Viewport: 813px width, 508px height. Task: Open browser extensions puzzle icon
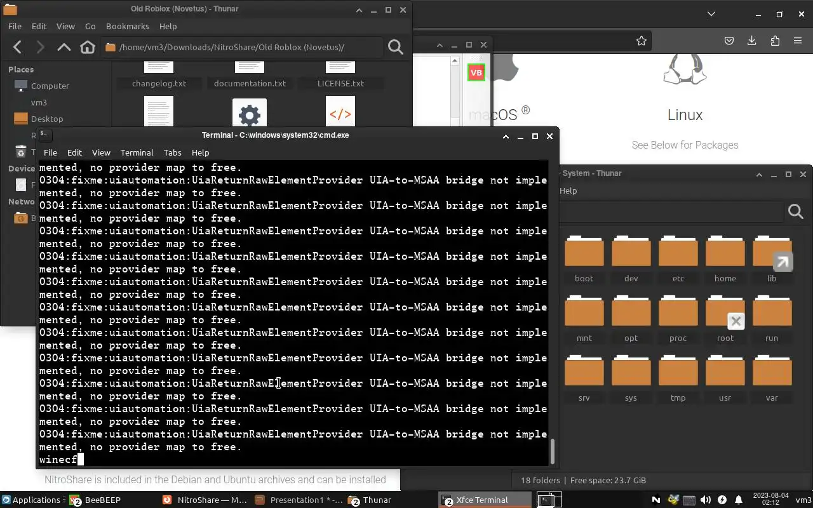775,41
